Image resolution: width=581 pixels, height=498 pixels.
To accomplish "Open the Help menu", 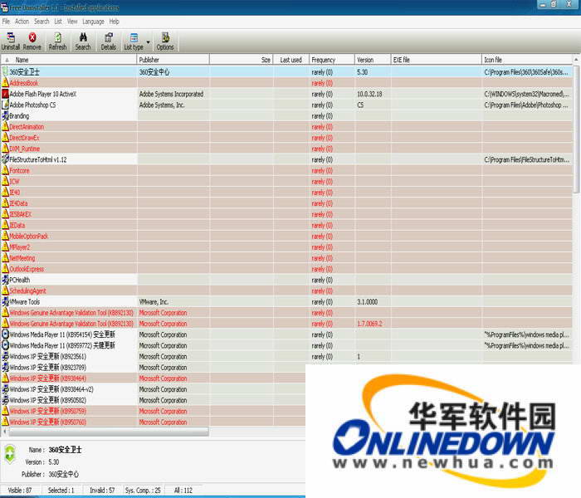I will click(115, 22).
